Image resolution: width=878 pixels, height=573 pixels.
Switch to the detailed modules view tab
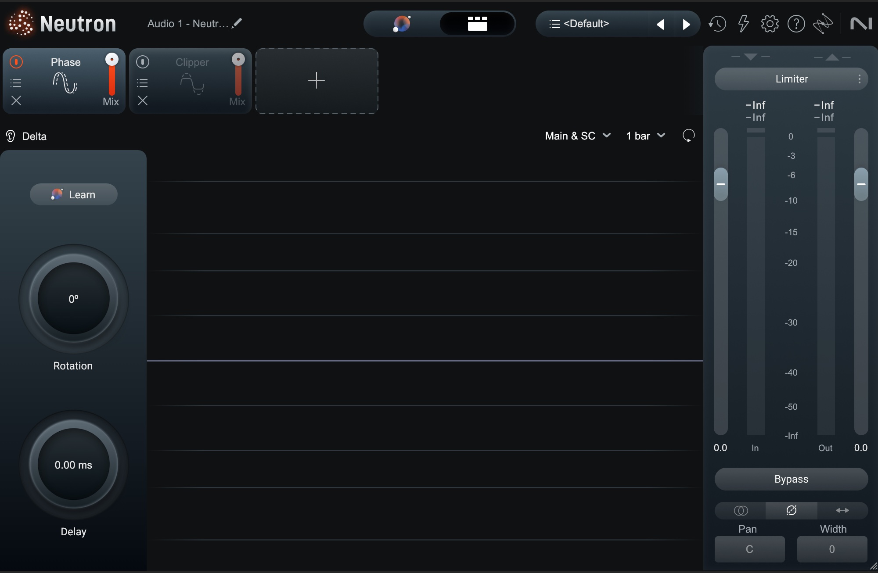click(477, 24)
